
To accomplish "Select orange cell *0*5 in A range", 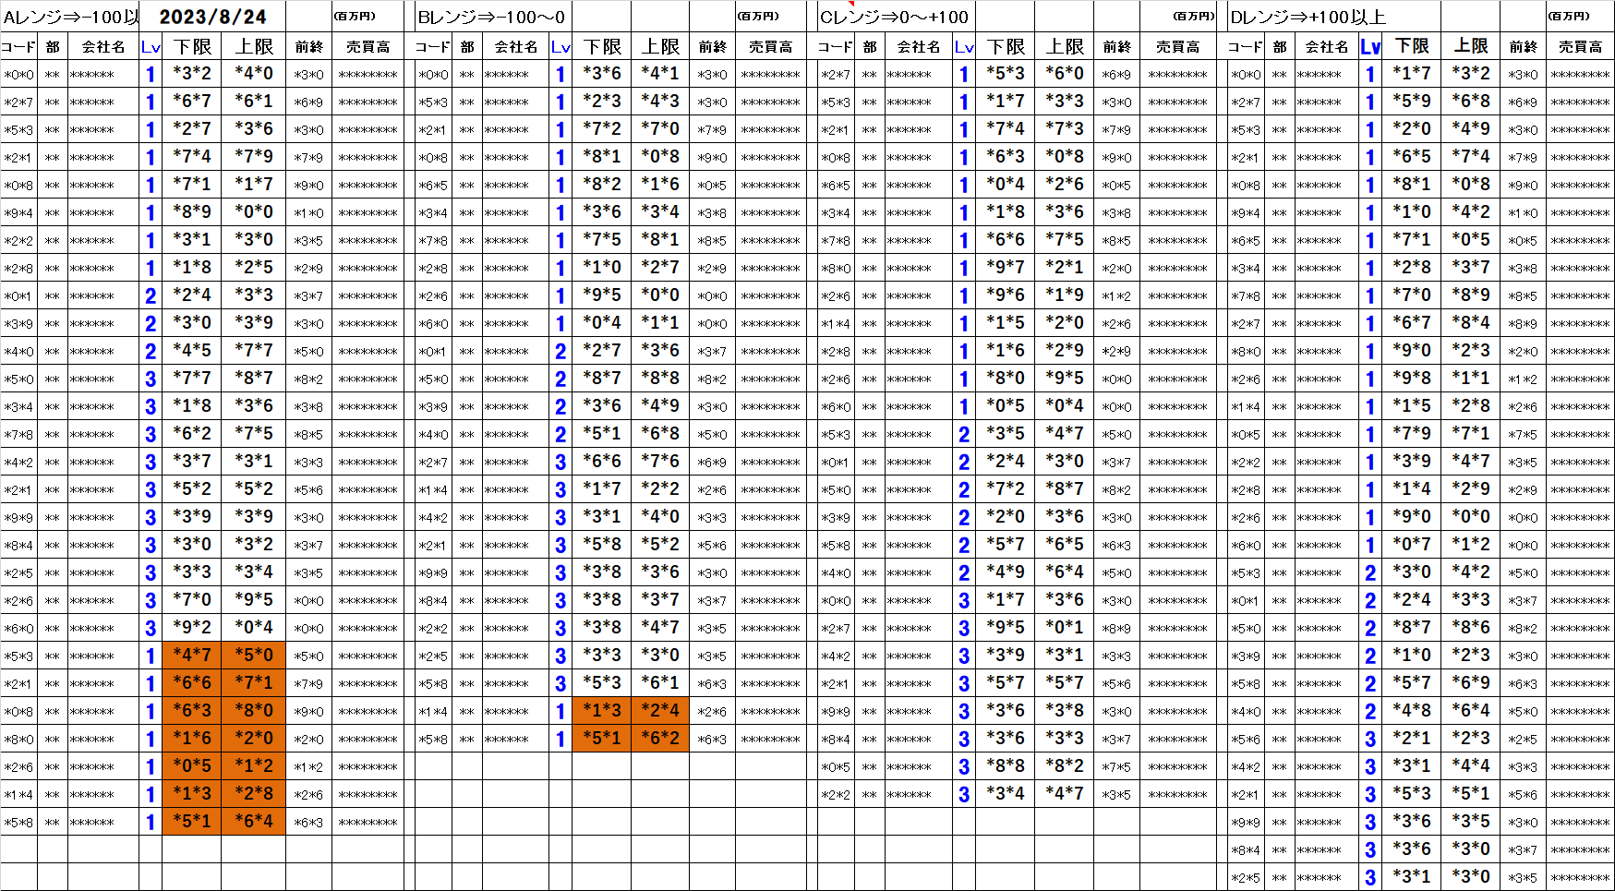I will pos(192,766).
